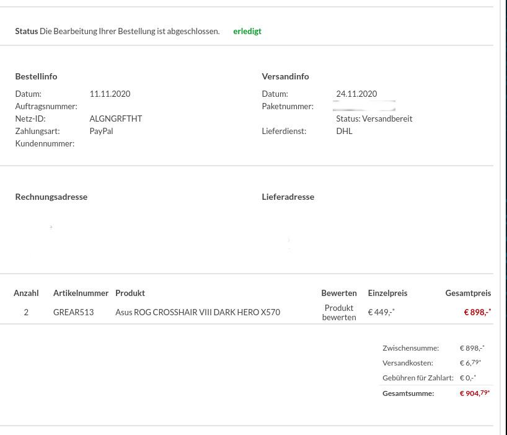This screenshot has height=435, width=507.
Task: Click the red Gesamtsumme amount € 904,79
Action: pos(474,393)
